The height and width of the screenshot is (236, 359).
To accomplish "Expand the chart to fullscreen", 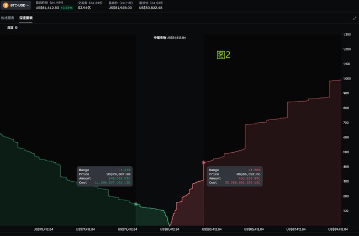I will 355,18.
